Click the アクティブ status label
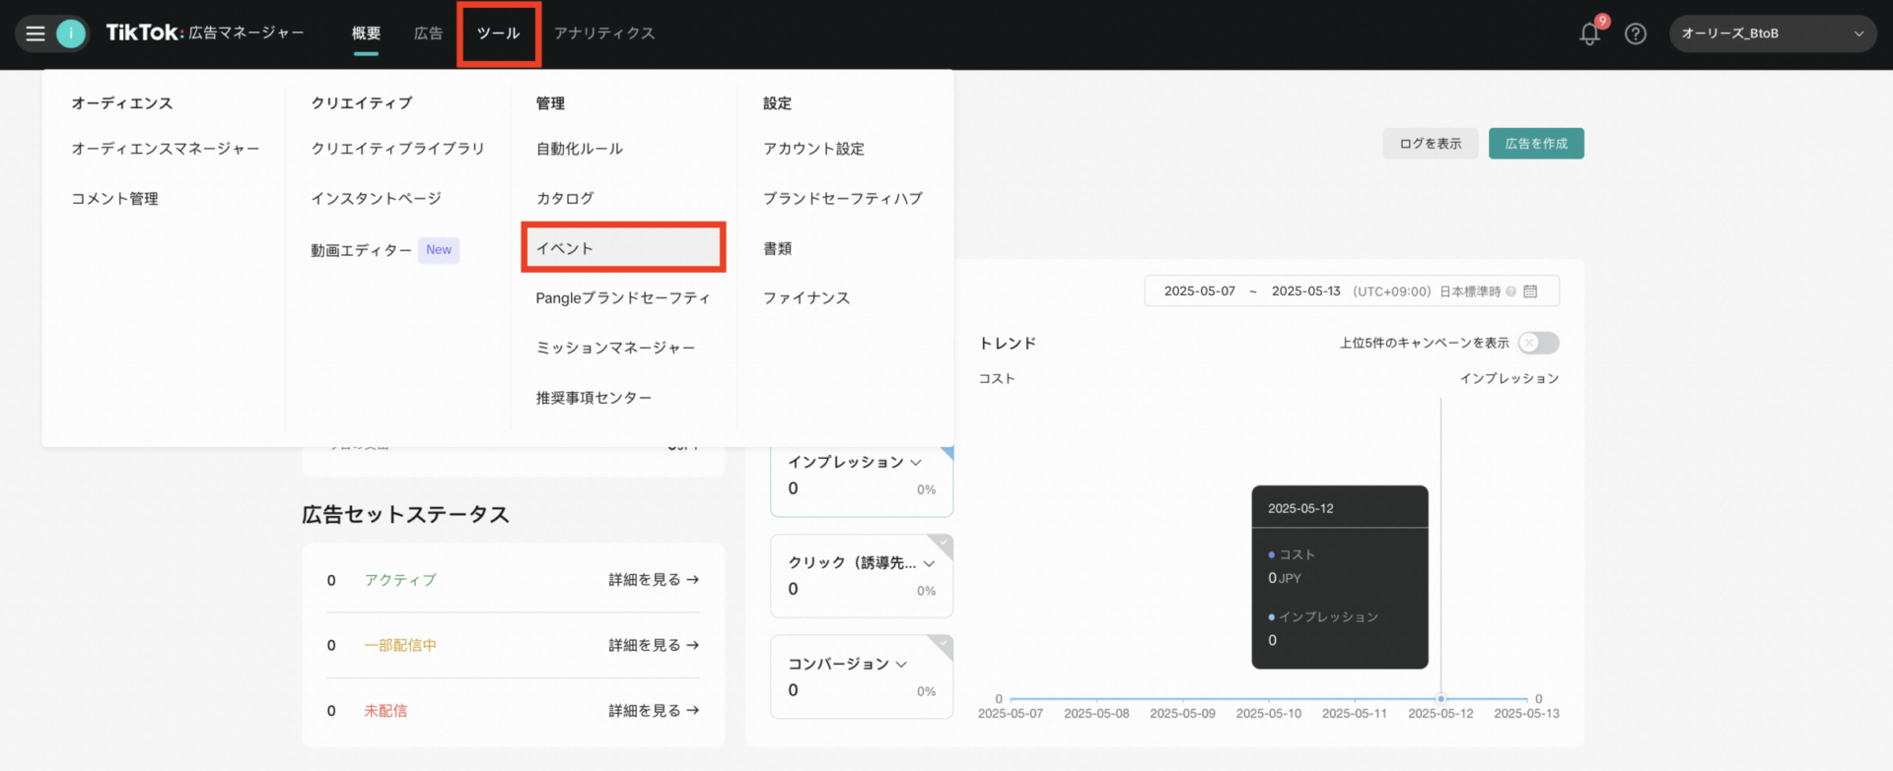 click(400, 580)
